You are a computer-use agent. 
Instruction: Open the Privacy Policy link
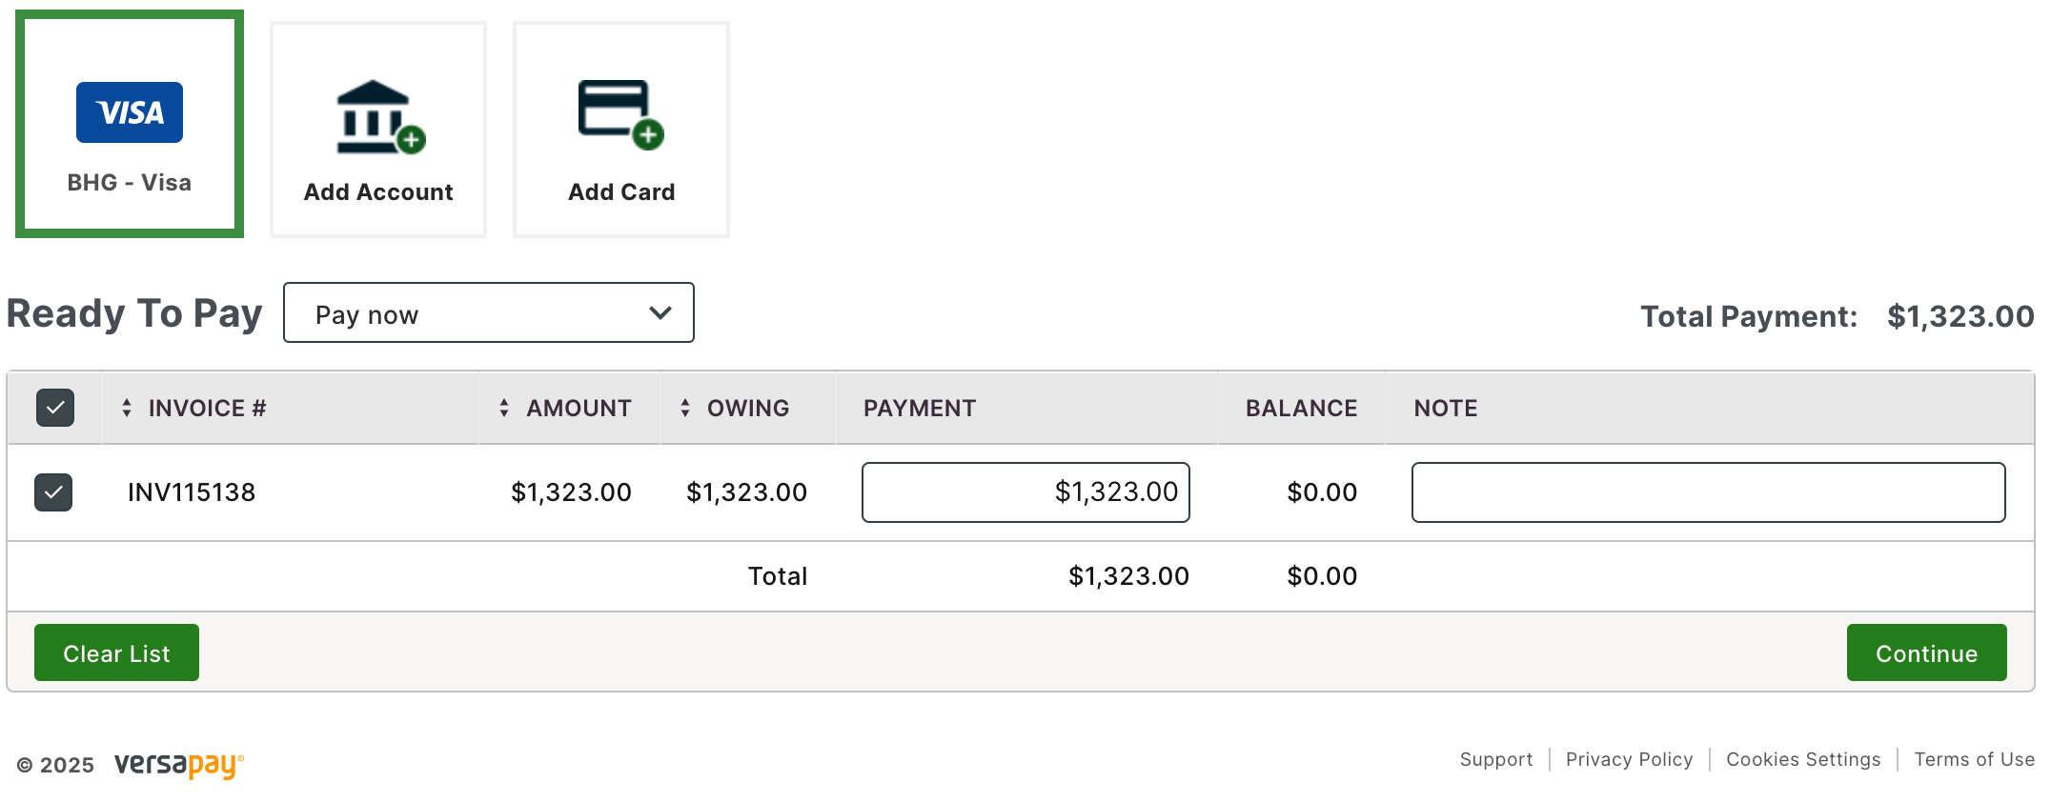tap(1629, 759)
